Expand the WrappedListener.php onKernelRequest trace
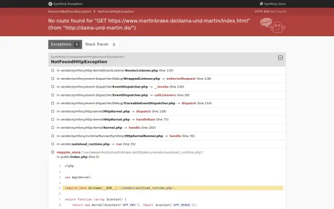This screenshot has height=209, width=334. click(x=53, y=79)
